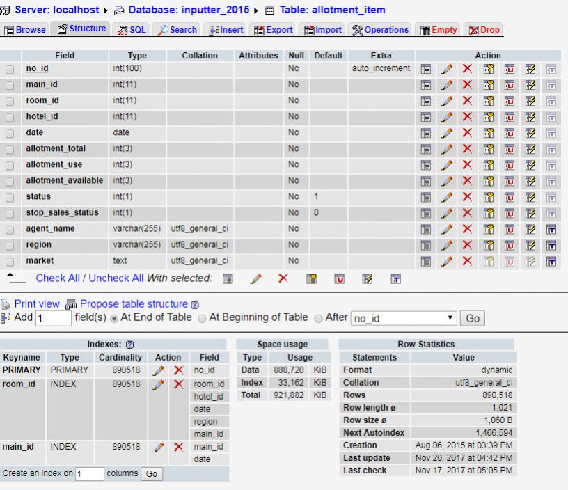Image resolution: width=568 pixels, height=490 pixels.
Task: Click the pencil Change icon for no_id
Action: [x=447, y=69]
